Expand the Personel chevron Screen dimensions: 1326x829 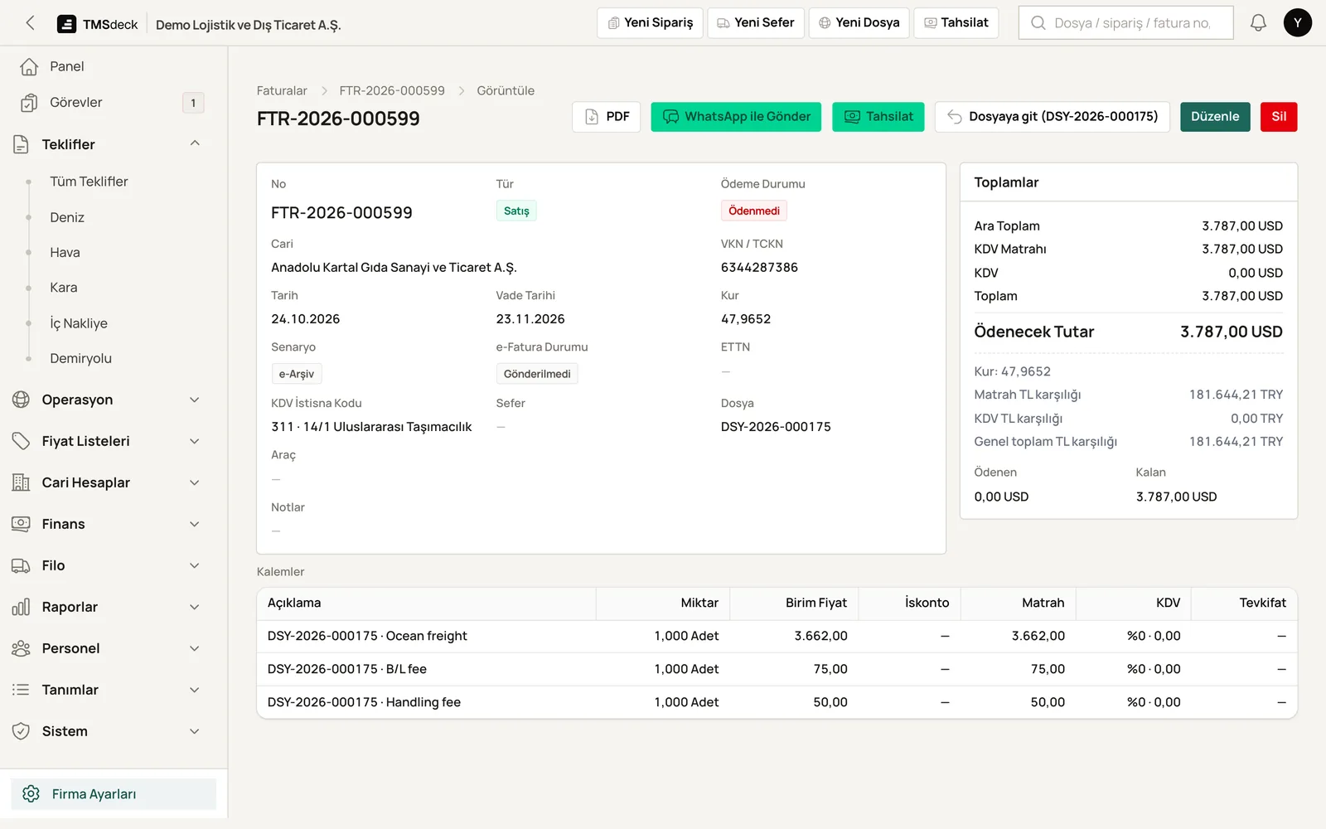pyautogui.click(x=195, y=648)
